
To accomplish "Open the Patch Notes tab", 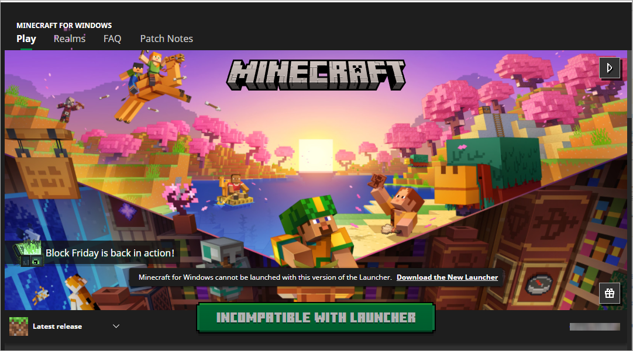I will (166, 39).
